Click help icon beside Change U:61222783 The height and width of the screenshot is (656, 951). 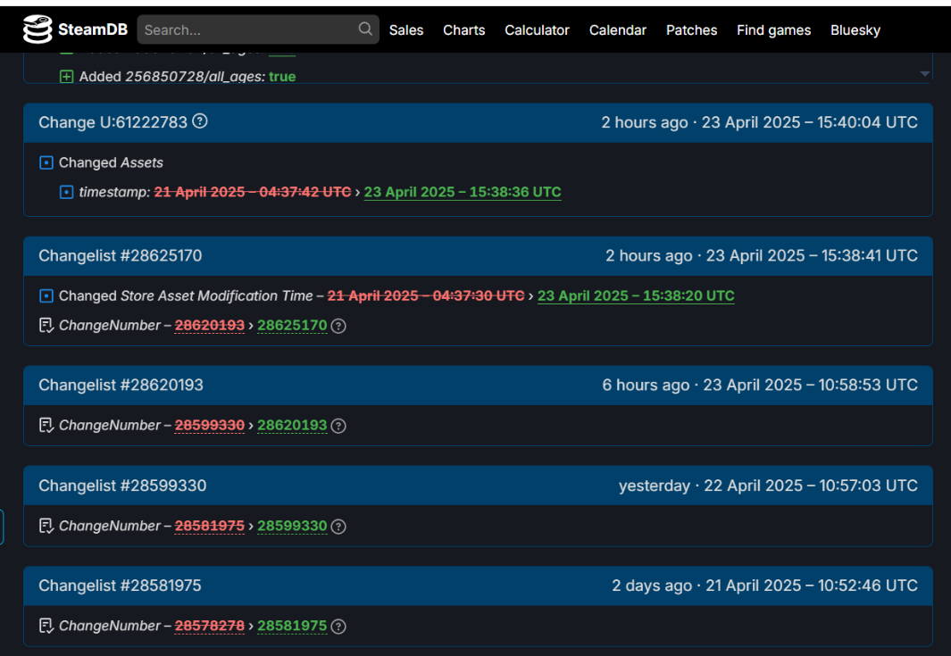[200, 121]
